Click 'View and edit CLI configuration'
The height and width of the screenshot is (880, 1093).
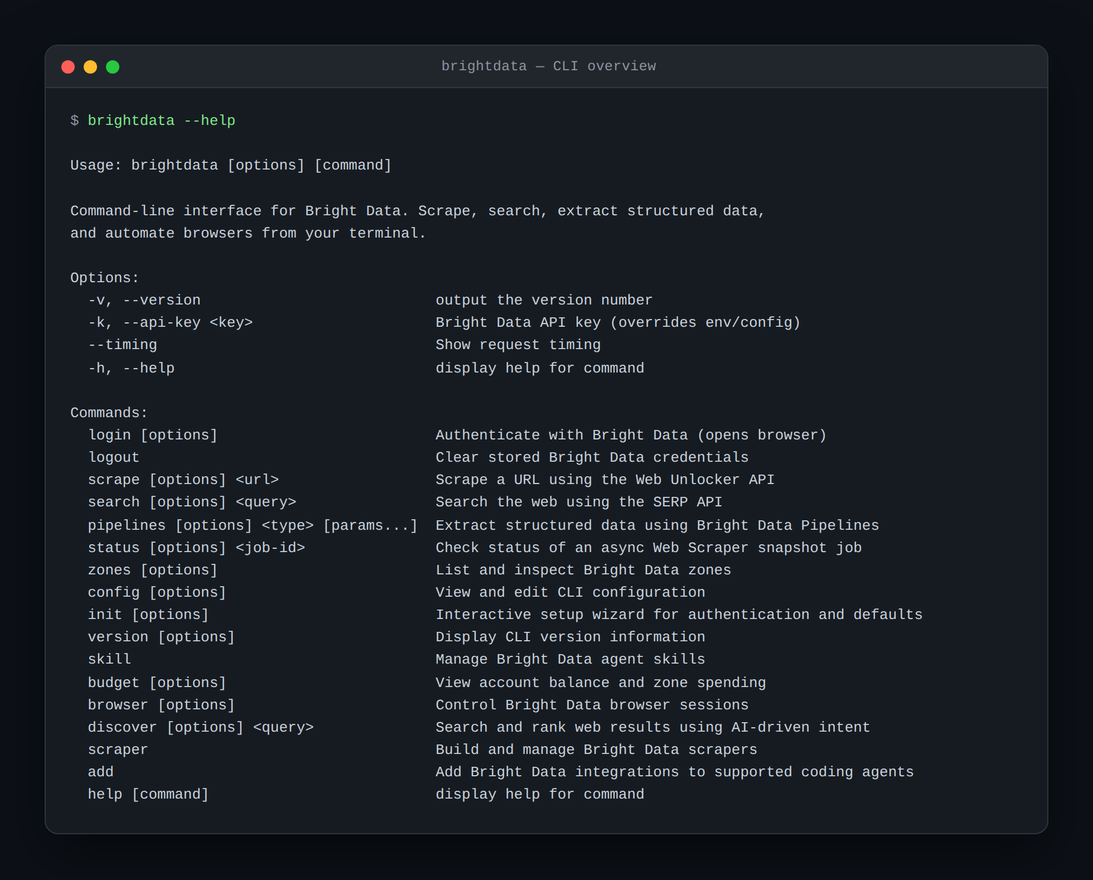570,592
